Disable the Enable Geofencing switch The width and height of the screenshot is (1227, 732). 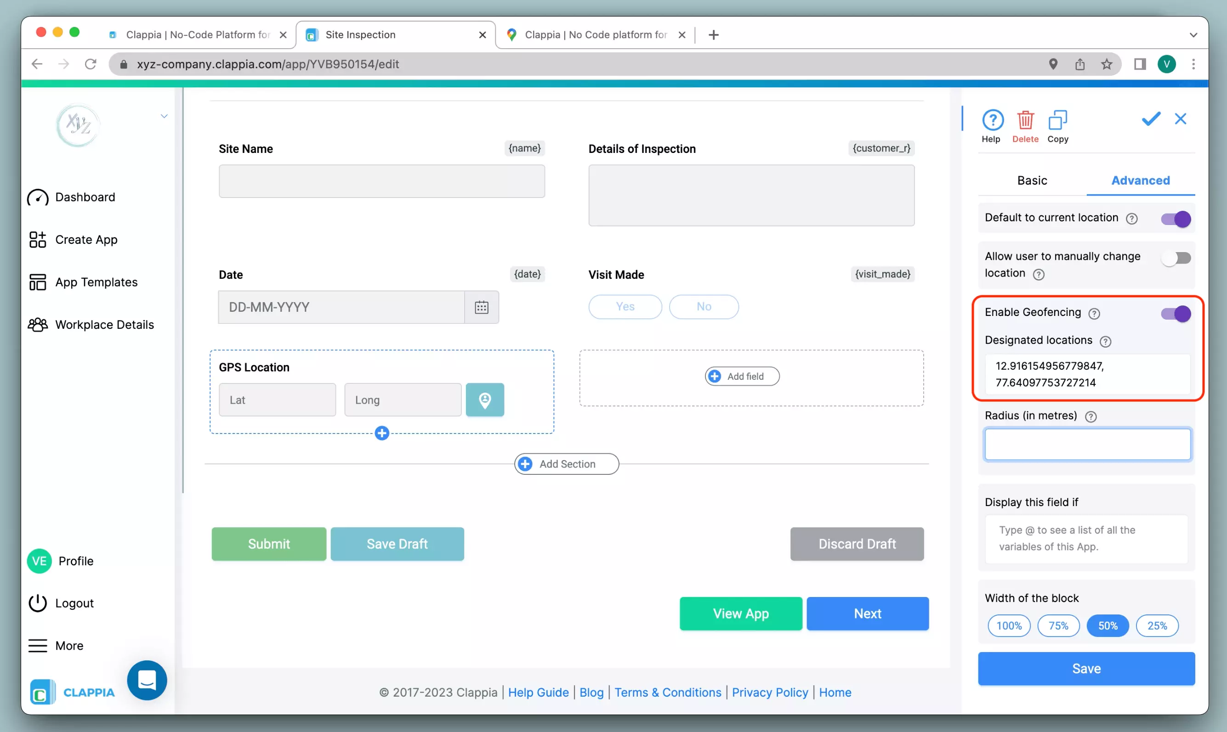[x=1176, y=313]
